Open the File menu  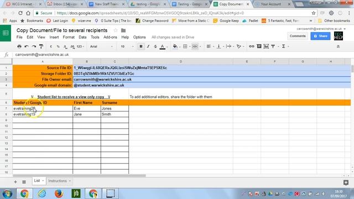pos(19,37)
